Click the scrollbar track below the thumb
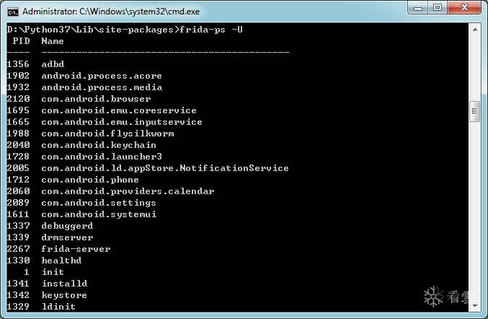This screenshot has height=319, width=488. coord(474,217)
